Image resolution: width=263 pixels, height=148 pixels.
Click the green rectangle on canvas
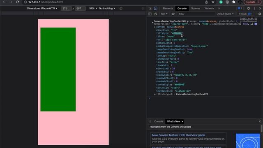pyautogui.click(x=58, y=69)
